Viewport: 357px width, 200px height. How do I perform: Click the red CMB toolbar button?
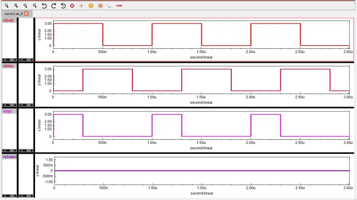click(x=119, y=6)
